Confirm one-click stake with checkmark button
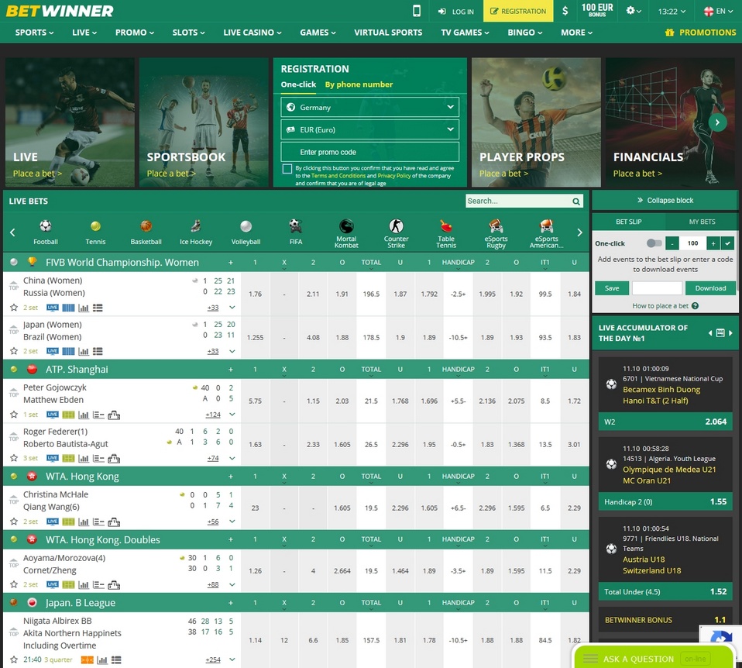 (x=728, y=243)
